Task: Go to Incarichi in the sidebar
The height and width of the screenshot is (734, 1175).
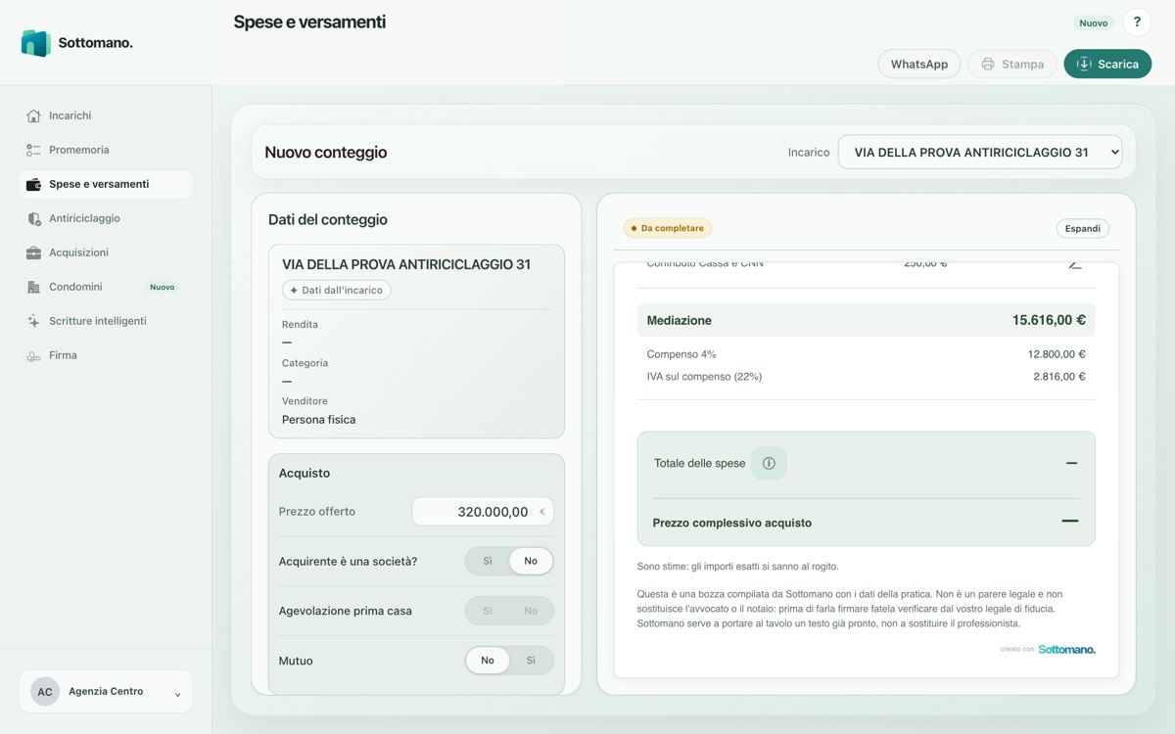Action: pyautogui.click(x=106, y=115)
